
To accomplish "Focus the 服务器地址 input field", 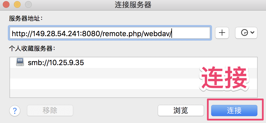I will pyautogui.click(x=110, y=33).
